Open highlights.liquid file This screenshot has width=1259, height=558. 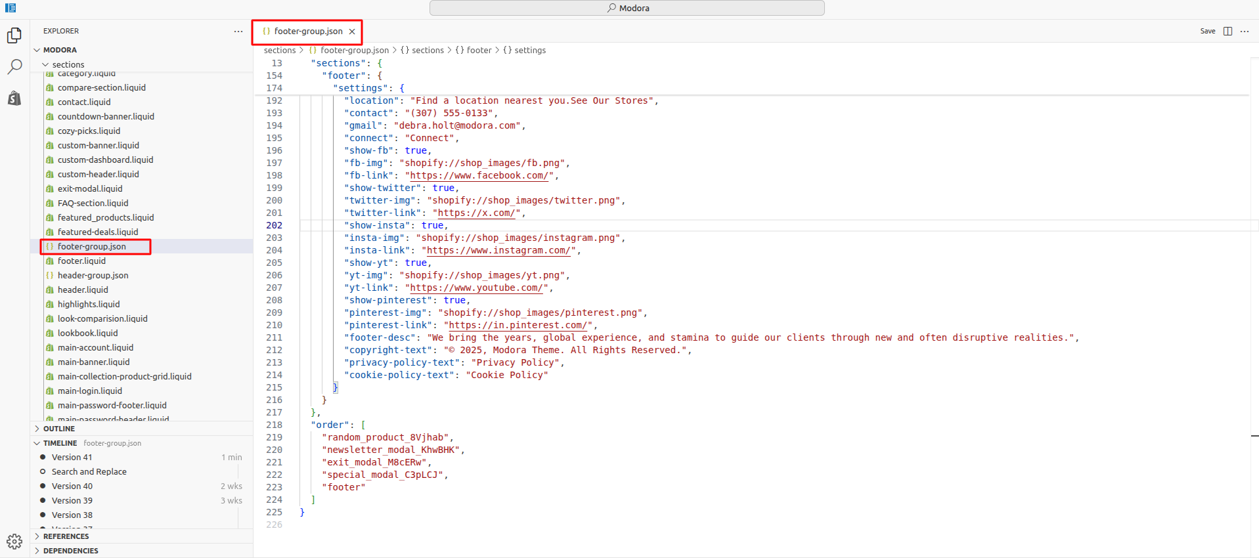coord(89,304)
